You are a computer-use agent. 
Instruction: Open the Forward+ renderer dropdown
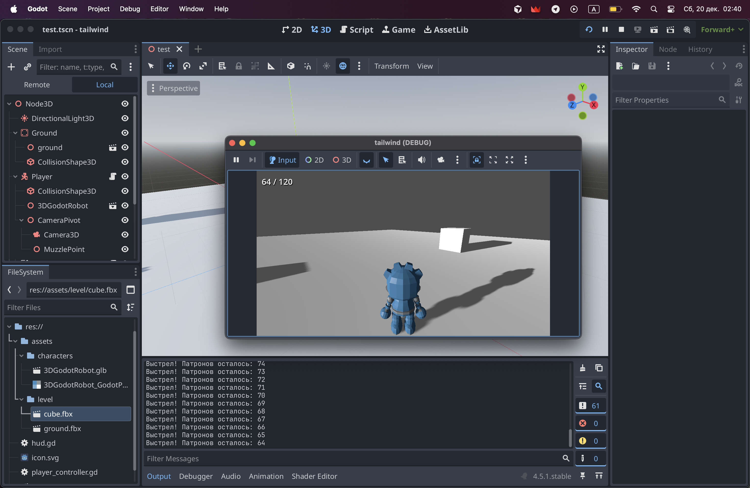(x=722, y=30)
